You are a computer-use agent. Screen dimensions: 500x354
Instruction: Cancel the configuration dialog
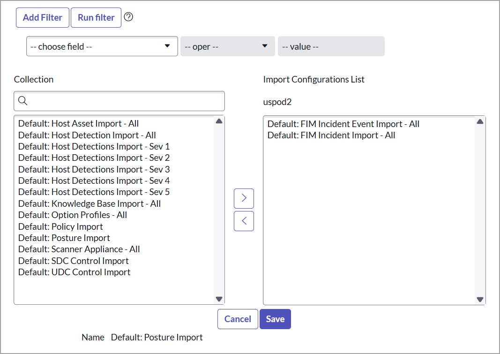(238, 319)
